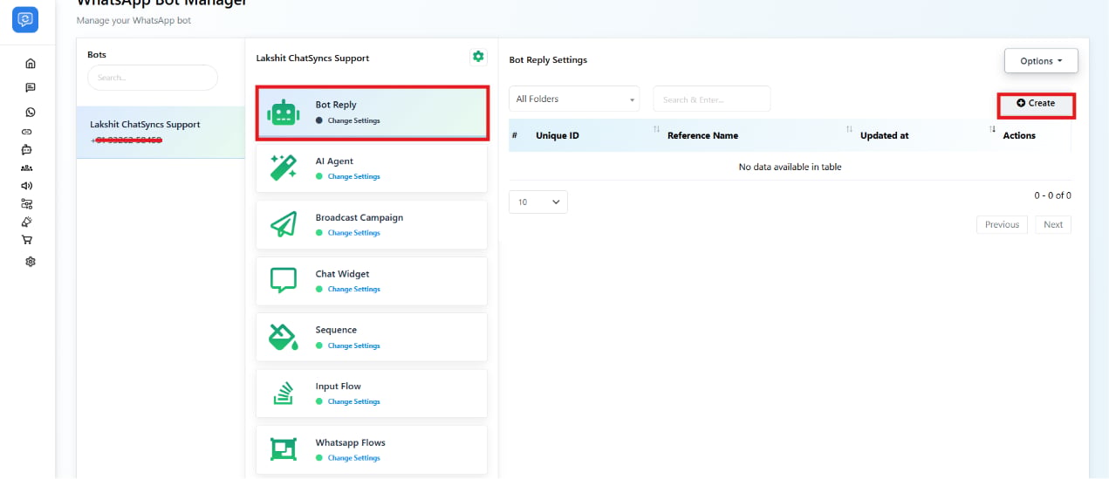
Task: Click the Create button
Action: point(1036,103)
